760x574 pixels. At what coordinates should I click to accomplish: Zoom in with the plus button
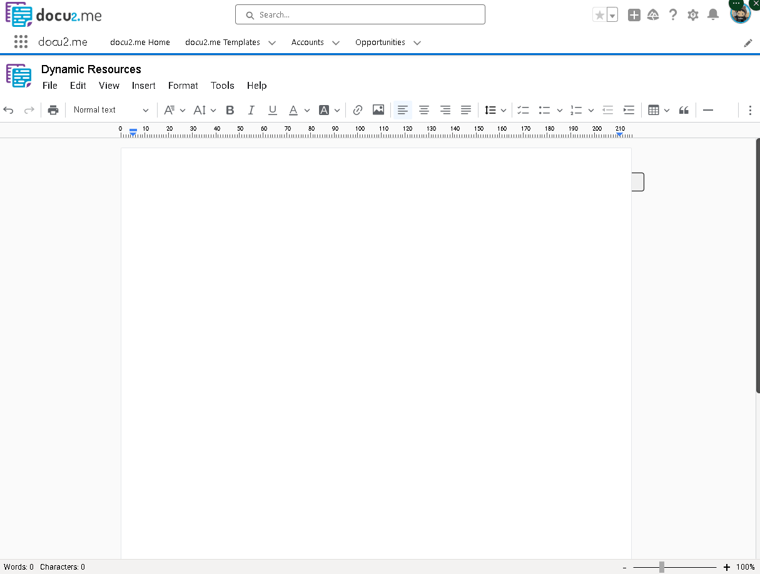(x=727, y=567)
